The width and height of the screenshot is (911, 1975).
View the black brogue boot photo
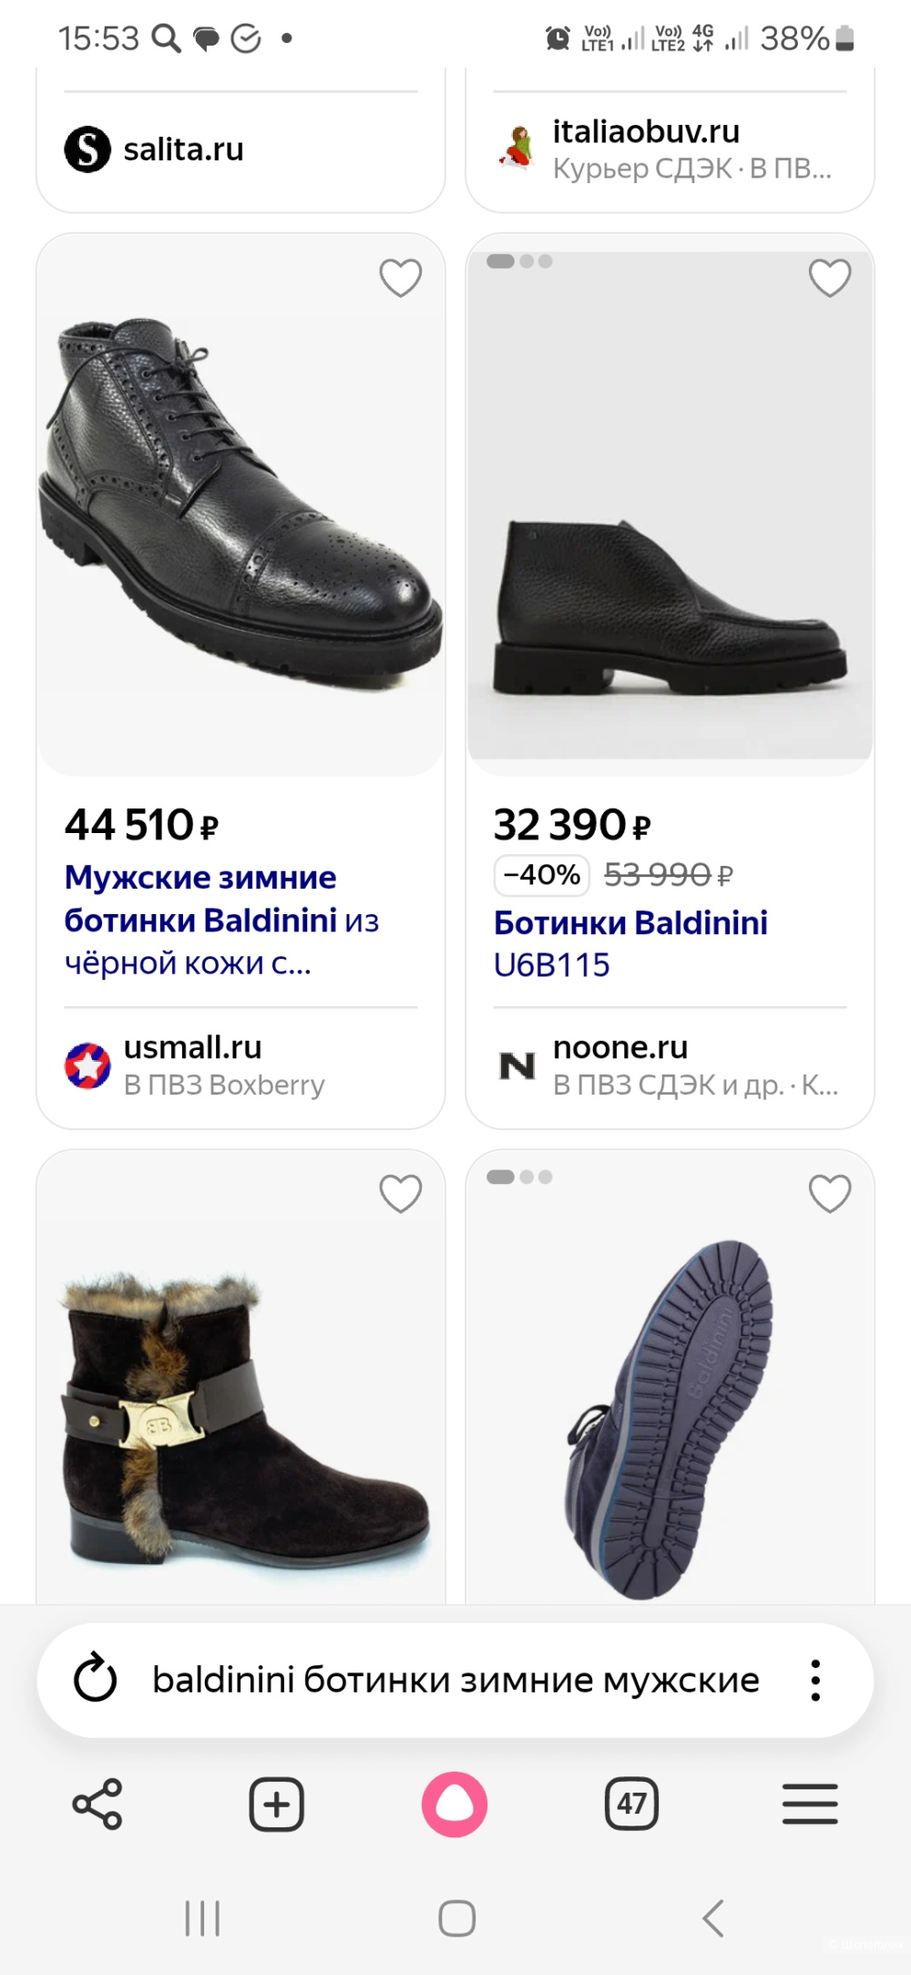tap(241, 506)
